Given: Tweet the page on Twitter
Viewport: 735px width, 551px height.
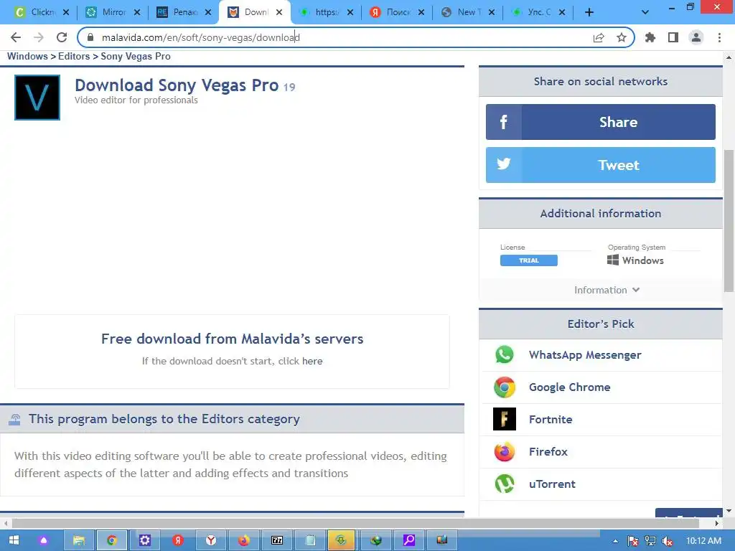Looking at the screenshot, I should click(x=601, y=165).
